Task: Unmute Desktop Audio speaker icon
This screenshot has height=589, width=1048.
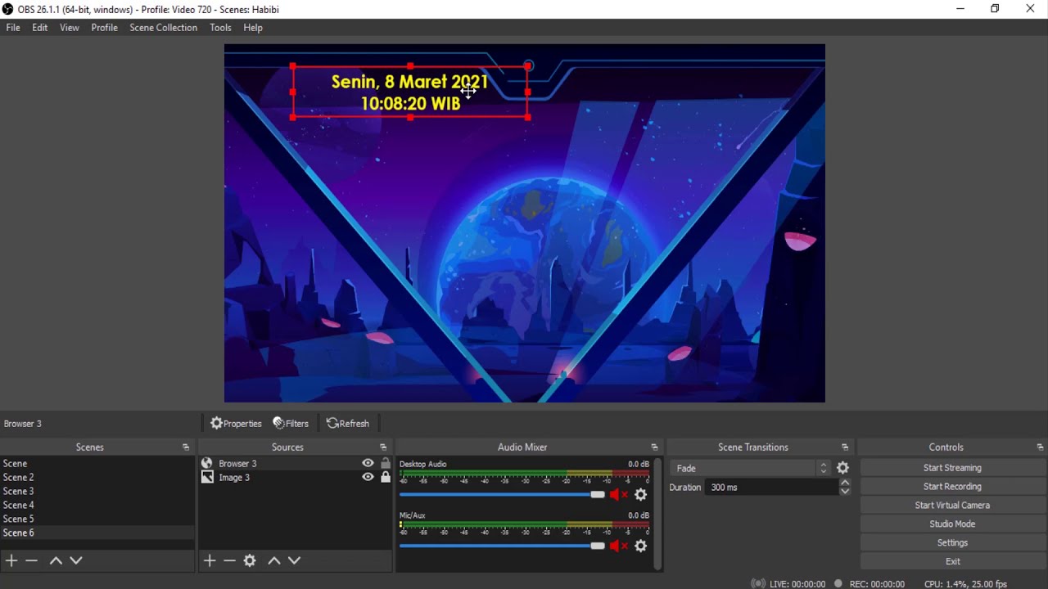Action: click(619, 494)
